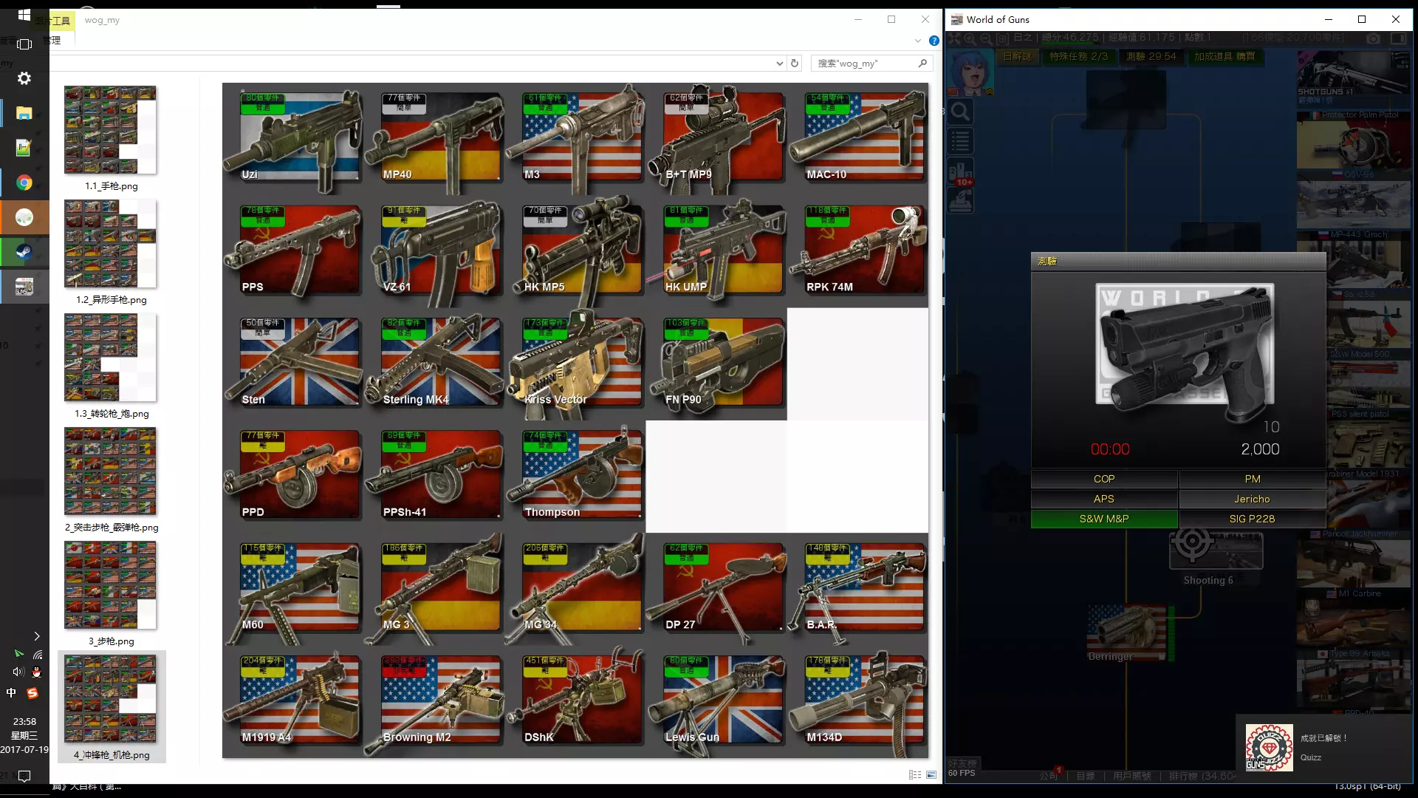Open the 特殊任務 2/3 tab
This screenshot has height=798, width=1418.
1078,56
